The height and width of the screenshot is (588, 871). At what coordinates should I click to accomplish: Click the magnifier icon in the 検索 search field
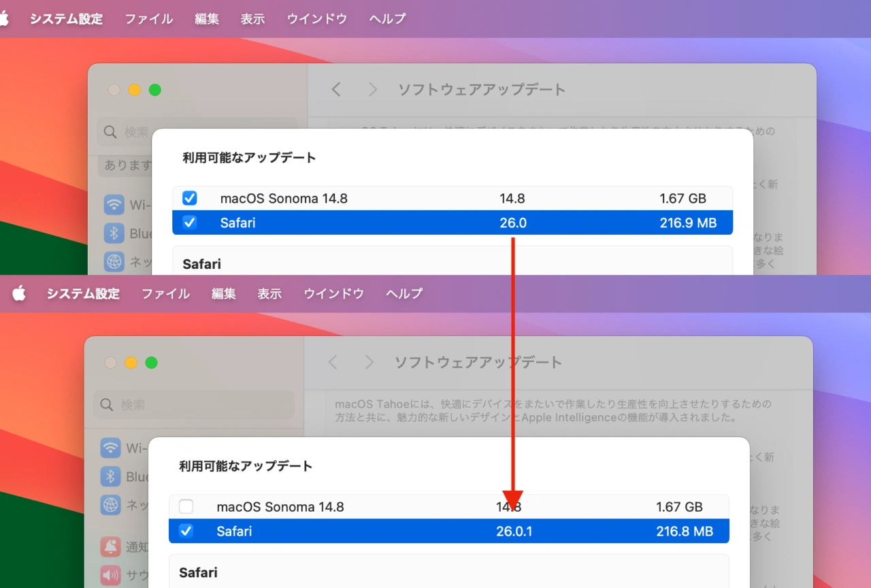point(110,132)
